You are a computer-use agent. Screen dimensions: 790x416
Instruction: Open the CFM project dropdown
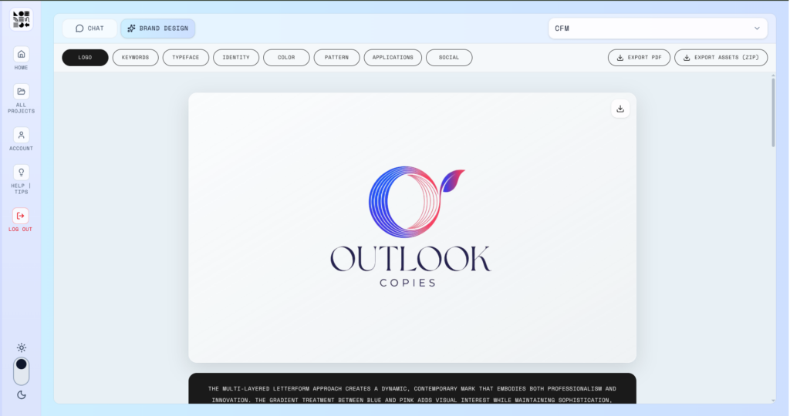click(x=658, y=29)
